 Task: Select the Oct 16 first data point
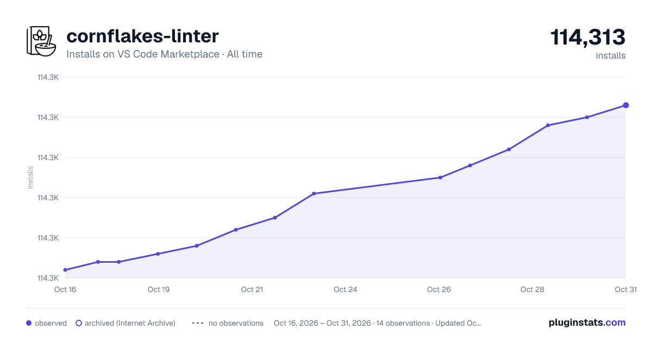pos(65,270)
